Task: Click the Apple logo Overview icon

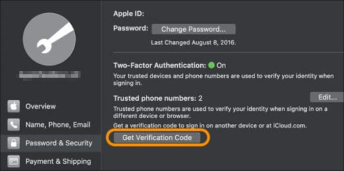Action: pos(13,106)
